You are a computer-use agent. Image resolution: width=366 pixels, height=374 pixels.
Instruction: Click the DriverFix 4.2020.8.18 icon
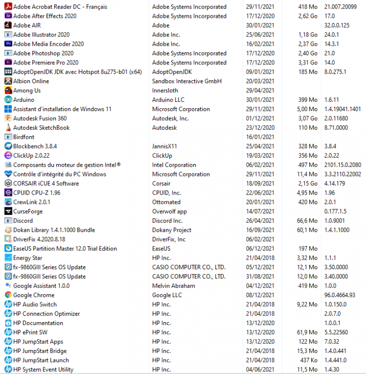click(x=8, y=239)
